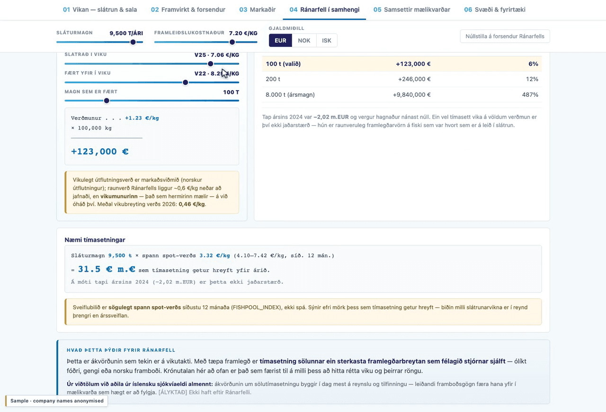The image size is (606, 412).
Task: Go to 05 Samsettir mælikvarðar tab
Action: coord(412,9)
